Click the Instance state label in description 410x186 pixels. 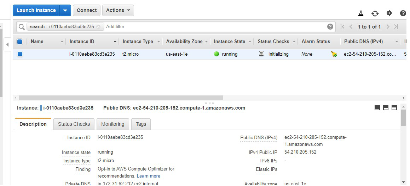(x=76, y=153)
